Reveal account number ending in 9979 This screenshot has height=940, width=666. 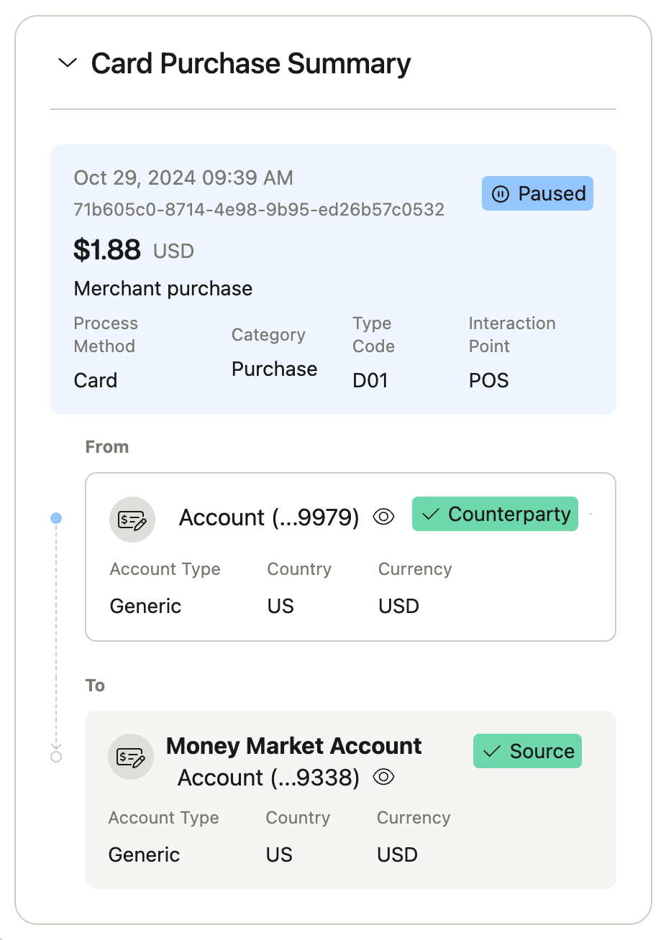384,517
